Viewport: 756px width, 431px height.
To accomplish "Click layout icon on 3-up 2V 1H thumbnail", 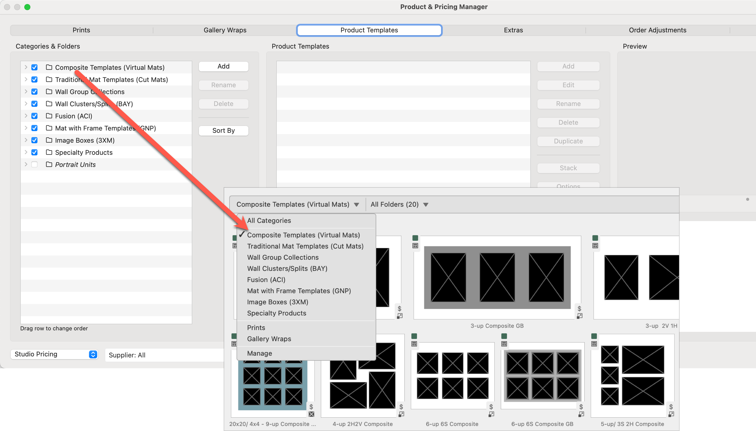I will click(x=595, y=246).
